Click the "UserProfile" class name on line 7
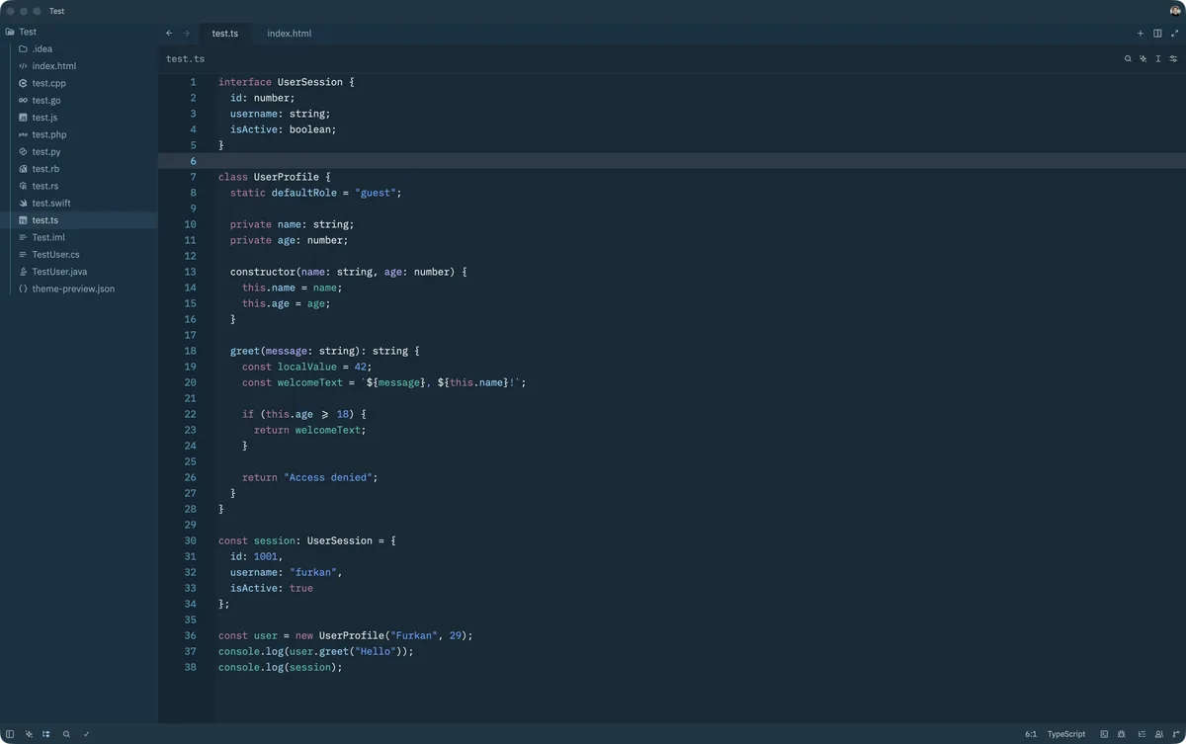The width and height of the screenshot is (1186, 744). (x=287, y=177)
